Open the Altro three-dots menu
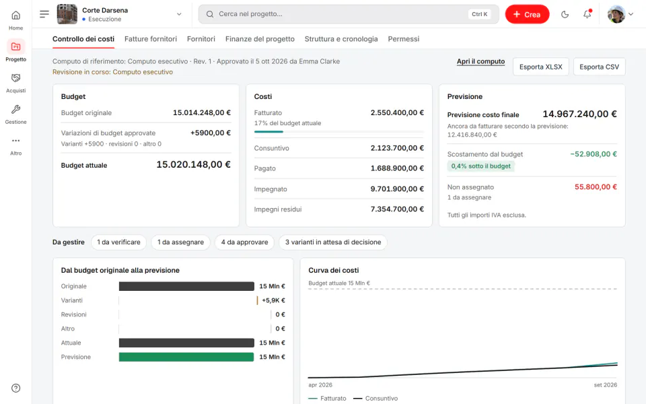This screenshot has width=646, height=404. 15,141
